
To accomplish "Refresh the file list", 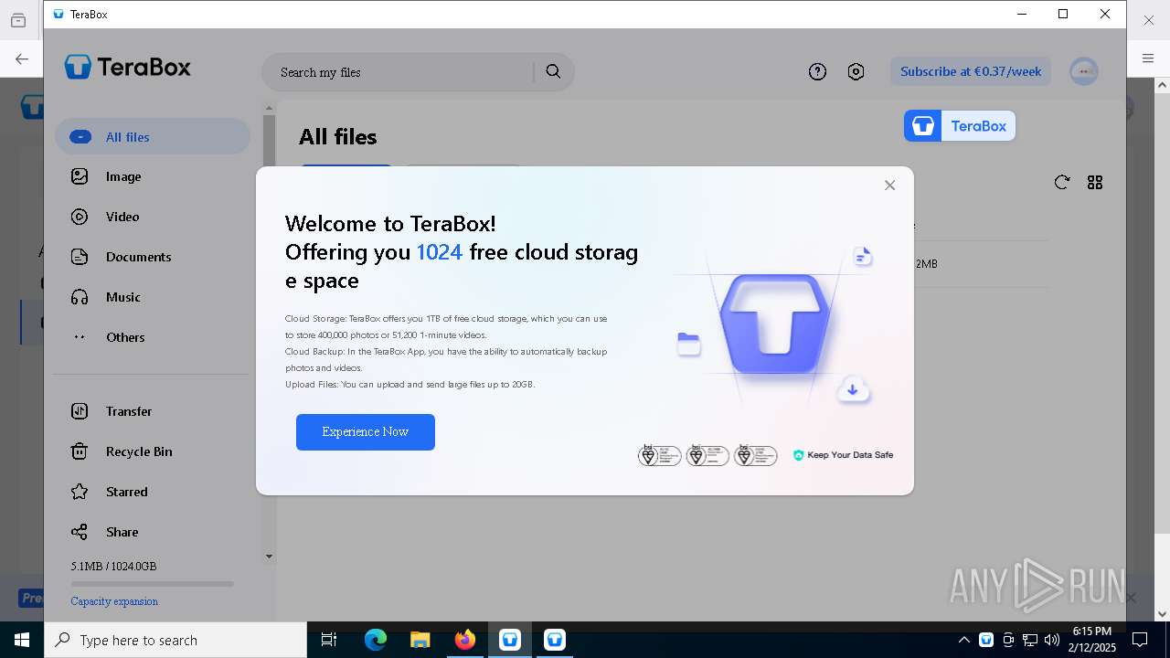I will pyautogui.click(x=1061, y=183).
